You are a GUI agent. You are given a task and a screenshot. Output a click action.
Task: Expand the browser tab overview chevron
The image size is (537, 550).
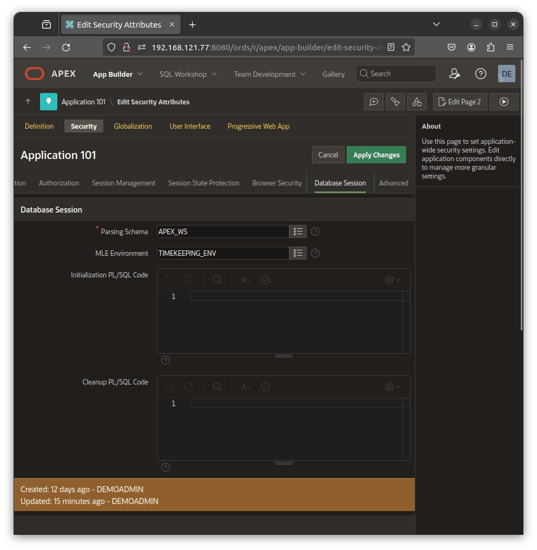pyautogui.click(x=436, y=24)
